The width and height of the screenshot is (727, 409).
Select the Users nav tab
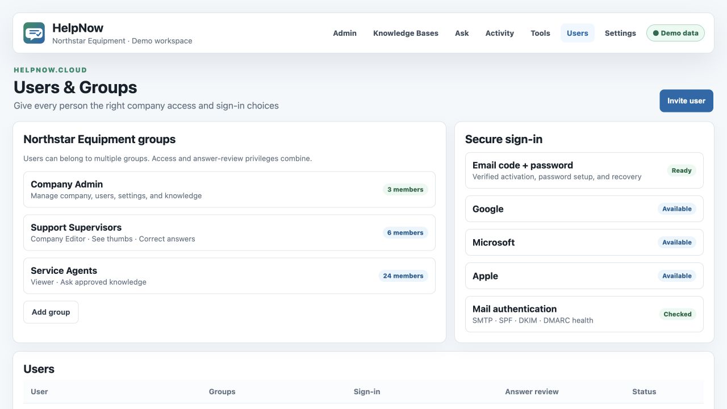tap(578, 33)
